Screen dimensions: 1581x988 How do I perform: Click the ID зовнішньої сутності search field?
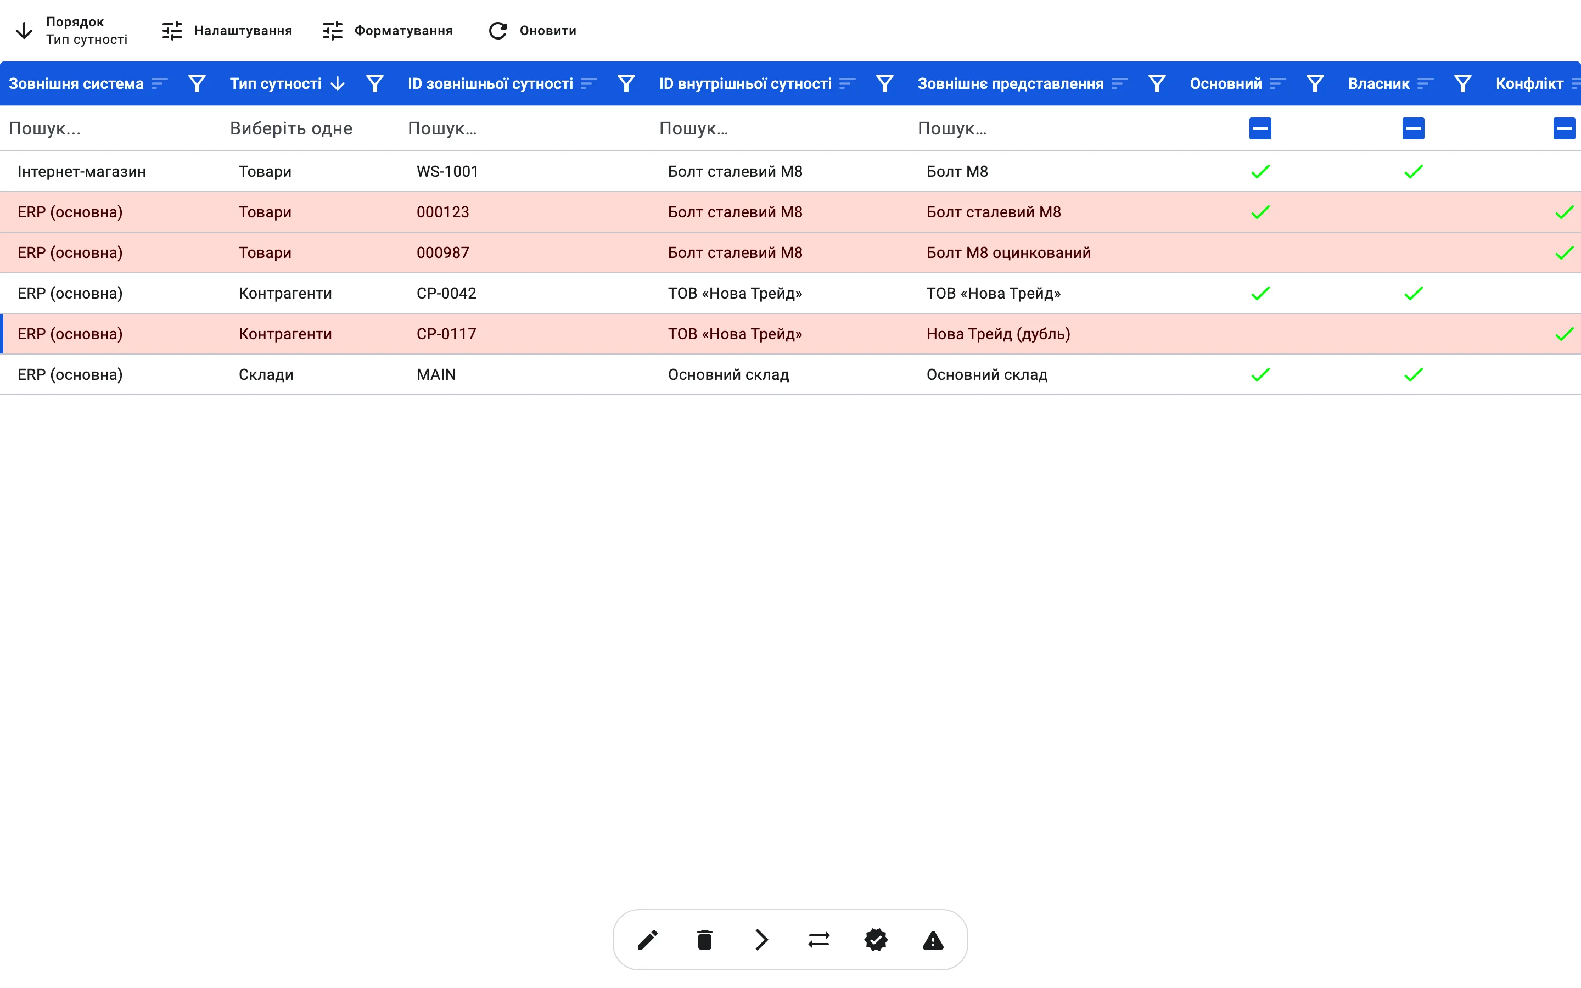point(525,129)
